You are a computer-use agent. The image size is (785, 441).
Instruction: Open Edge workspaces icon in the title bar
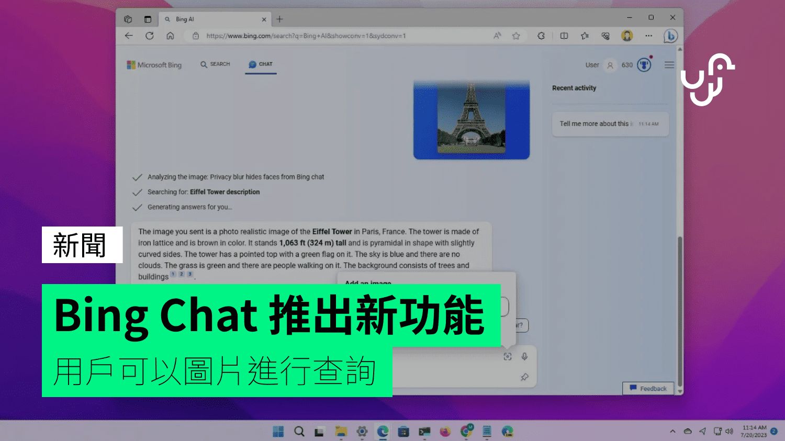coord(128,19)
